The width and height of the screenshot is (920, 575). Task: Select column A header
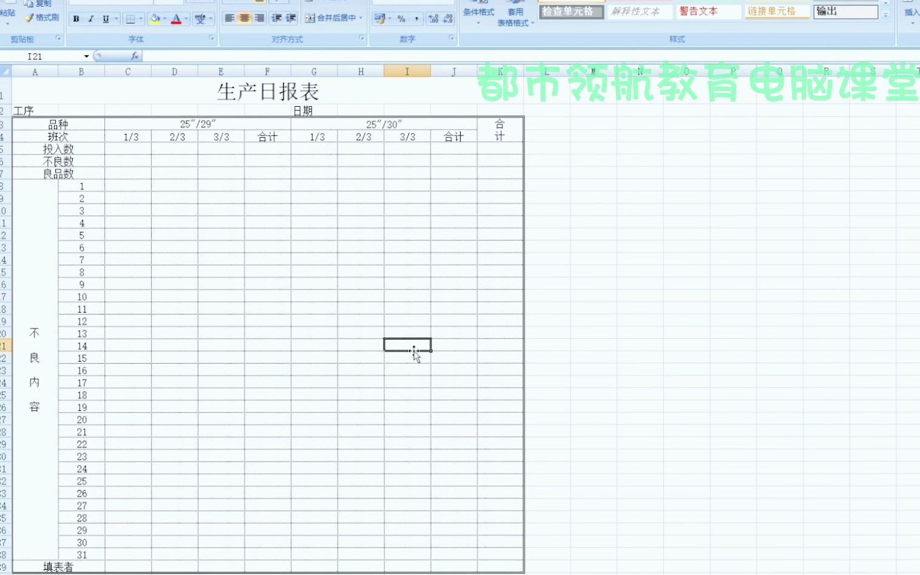[35, 72]
